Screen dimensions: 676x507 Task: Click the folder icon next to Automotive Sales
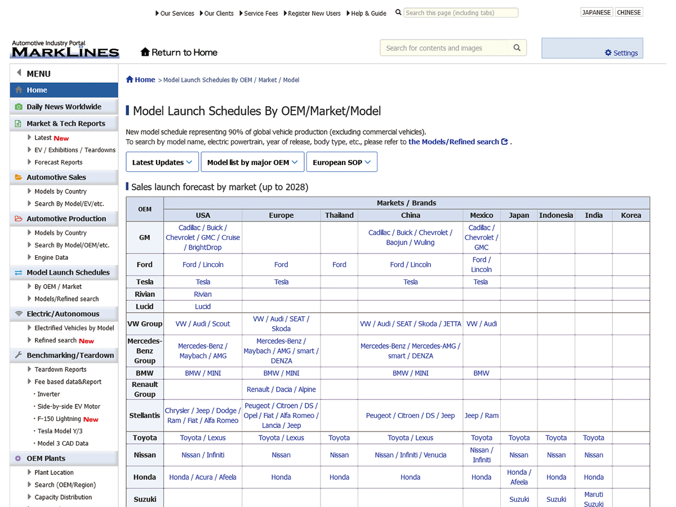click(19, 177)
